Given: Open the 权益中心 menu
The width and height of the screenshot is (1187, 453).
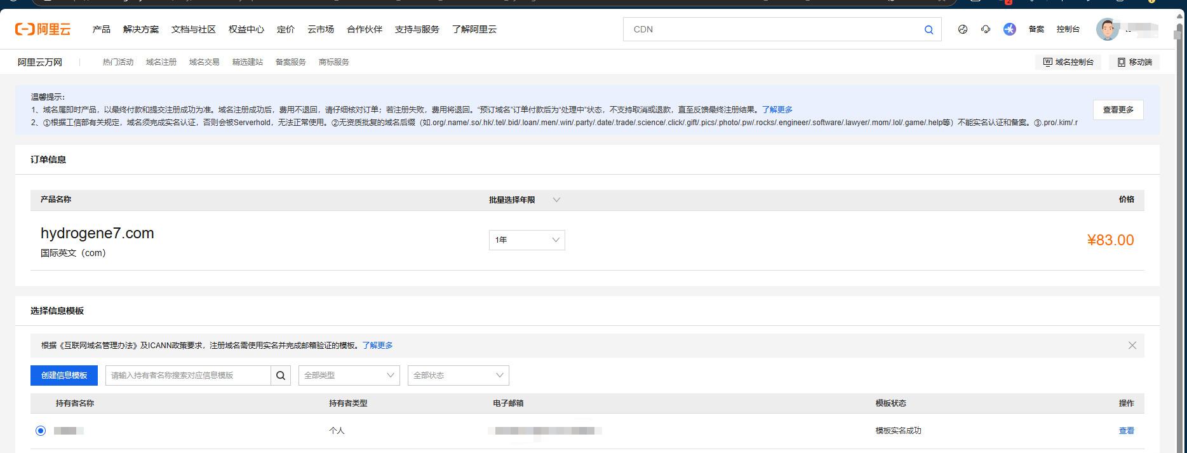Looking at the screenshot, I should coord(246,29).
